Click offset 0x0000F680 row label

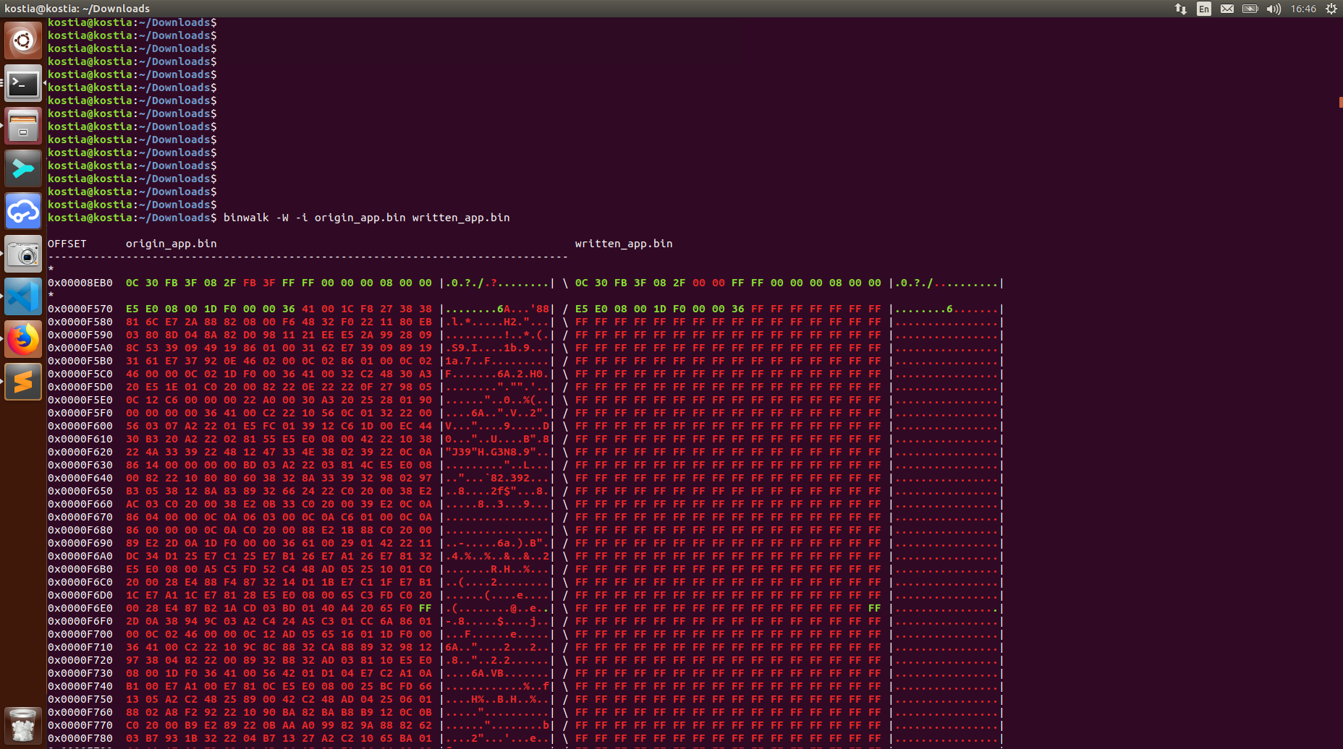pos(80,530)
